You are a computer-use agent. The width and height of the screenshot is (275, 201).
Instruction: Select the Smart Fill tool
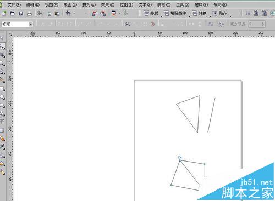pos(2,80)
